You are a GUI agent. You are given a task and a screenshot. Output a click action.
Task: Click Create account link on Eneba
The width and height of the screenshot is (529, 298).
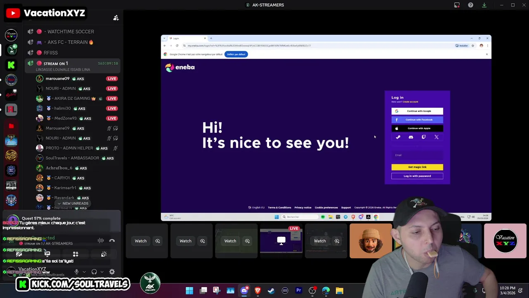click(x=410, y=102)
